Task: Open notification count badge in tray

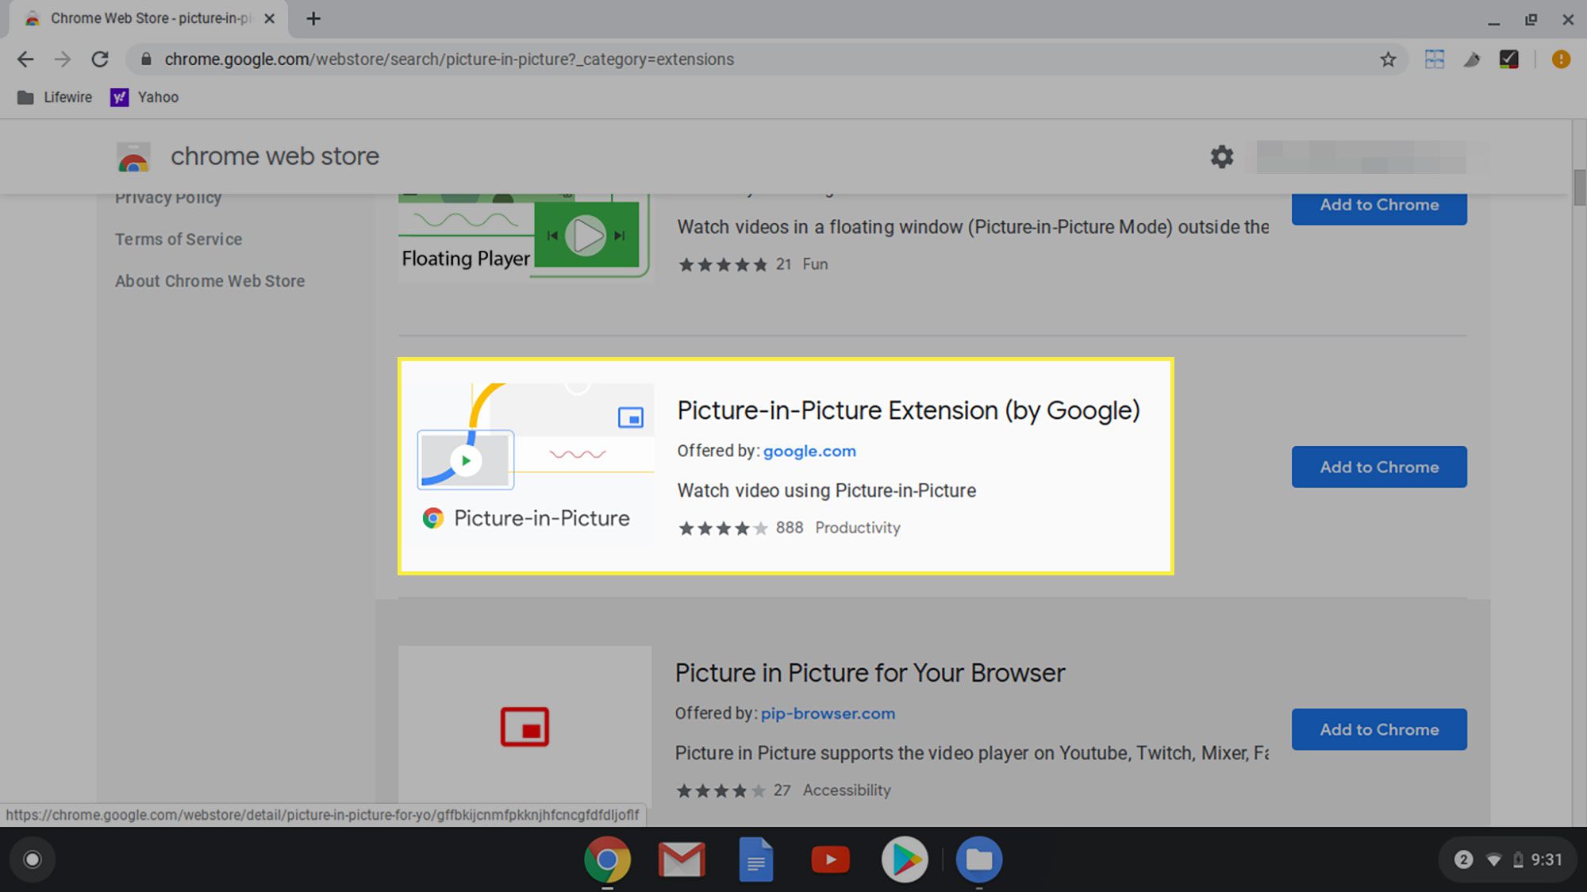Action: [x=1463, y=859]
